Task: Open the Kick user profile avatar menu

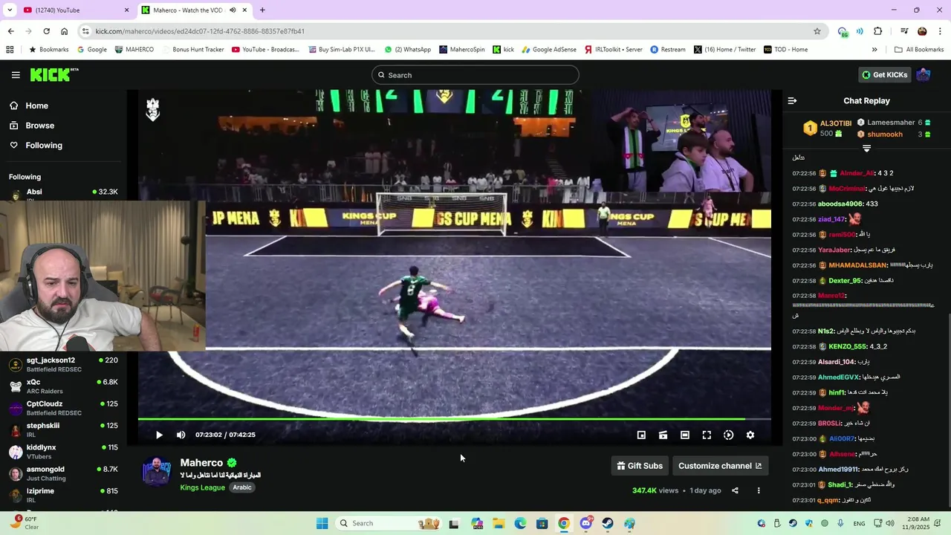Action: click(x=924, y=75)
